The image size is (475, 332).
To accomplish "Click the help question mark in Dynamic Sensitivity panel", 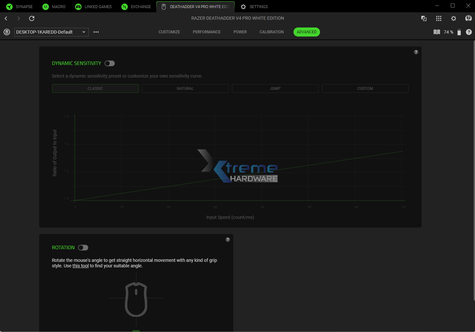I will pyautogui.click(x=416, y=52).
